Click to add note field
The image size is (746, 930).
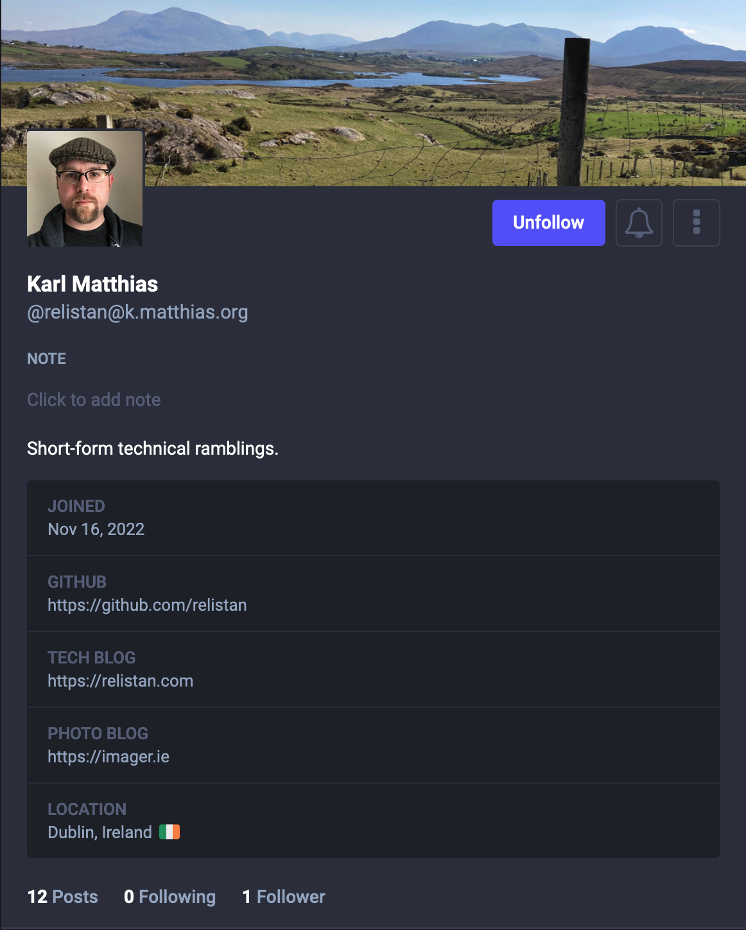pos(94,399)
